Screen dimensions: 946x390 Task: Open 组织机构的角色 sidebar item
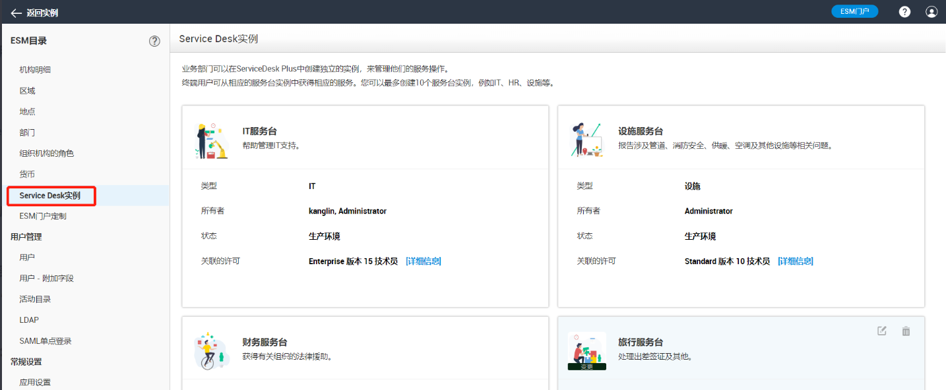coord(47,153)
